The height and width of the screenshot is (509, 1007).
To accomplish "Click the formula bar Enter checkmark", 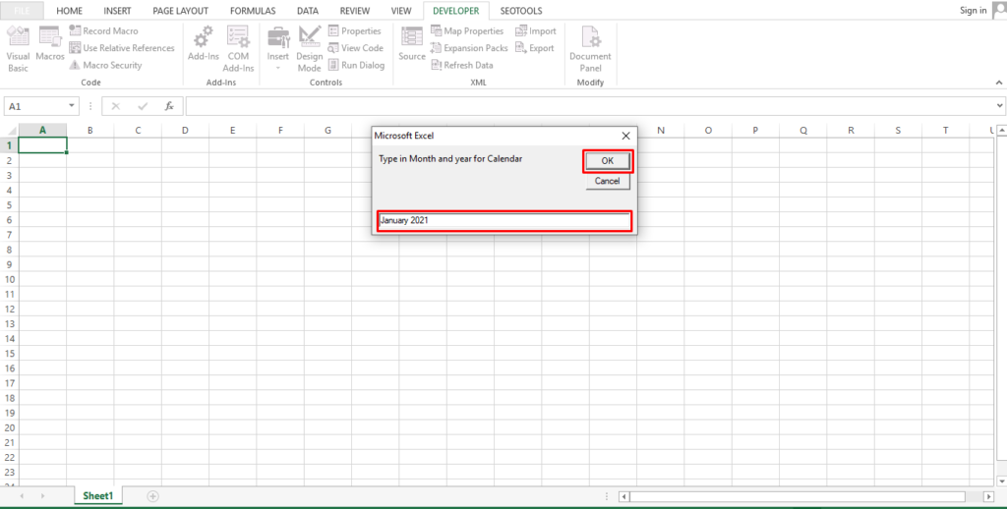I will click(143, 106).
